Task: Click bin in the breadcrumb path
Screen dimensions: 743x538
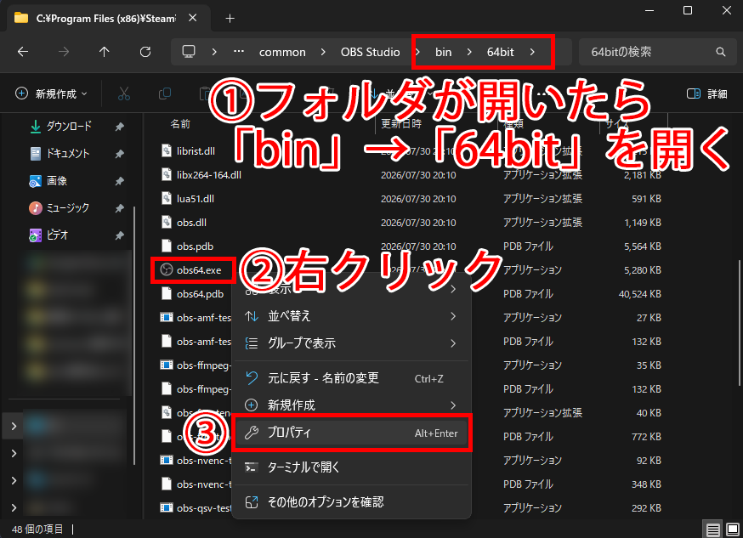Action: 443,52
